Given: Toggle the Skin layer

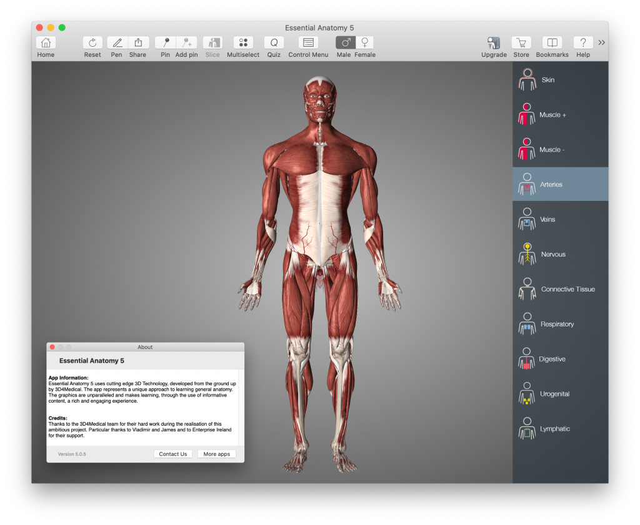Looking at the screenshot, I should [x=561, y=80].
